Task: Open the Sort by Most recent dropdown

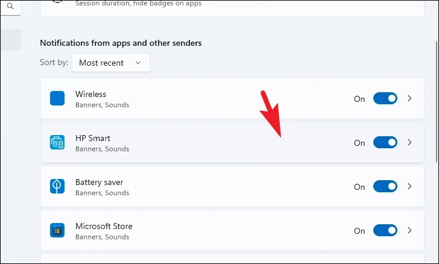Action: (x=111, y=63)
